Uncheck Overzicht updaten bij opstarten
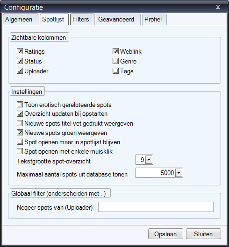The width and height of the screenshot is (229, 247). 20,114
